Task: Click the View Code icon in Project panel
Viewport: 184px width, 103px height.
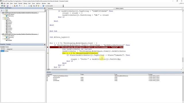Action: (x=1, y=11)
